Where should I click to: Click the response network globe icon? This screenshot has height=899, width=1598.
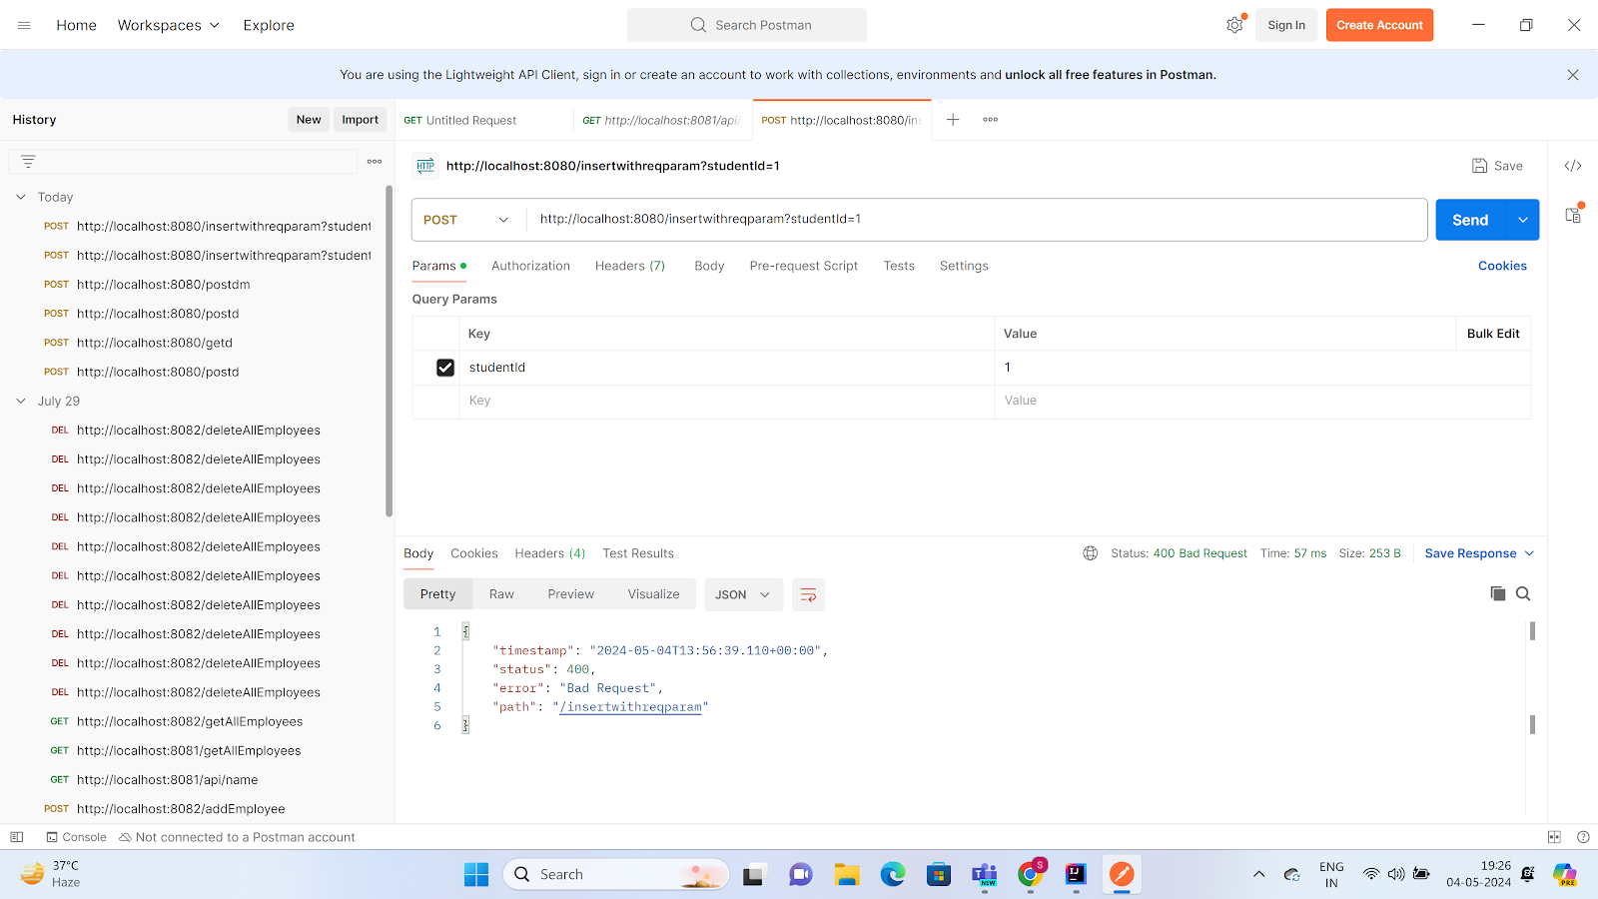point(1091,553)
